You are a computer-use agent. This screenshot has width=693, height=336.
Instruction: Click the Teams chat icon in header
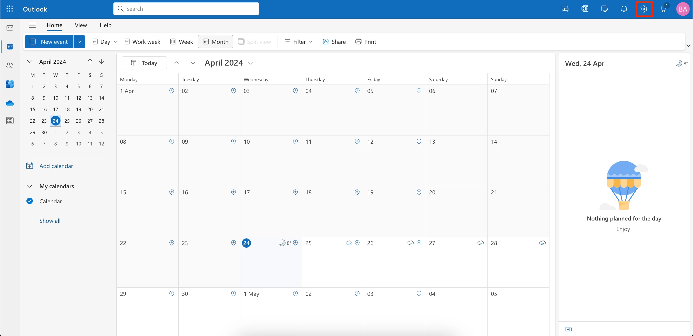pyautogui.click(x=565, y=9)
